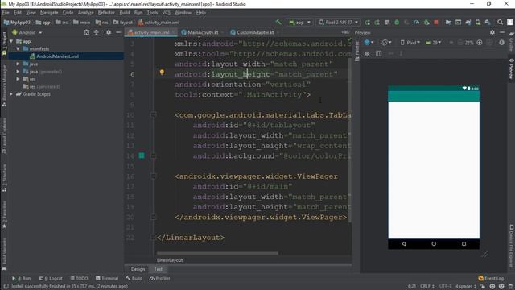515x290 pixels.
Task: Click the attach debugger icon in toolbar
Action: [x=426, y=23]
